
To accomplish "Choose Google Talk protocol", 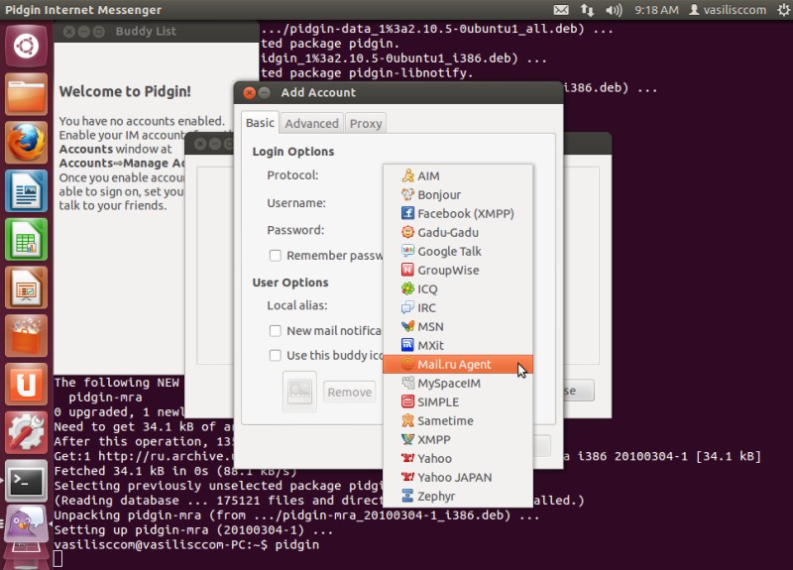I will (458, 252).
